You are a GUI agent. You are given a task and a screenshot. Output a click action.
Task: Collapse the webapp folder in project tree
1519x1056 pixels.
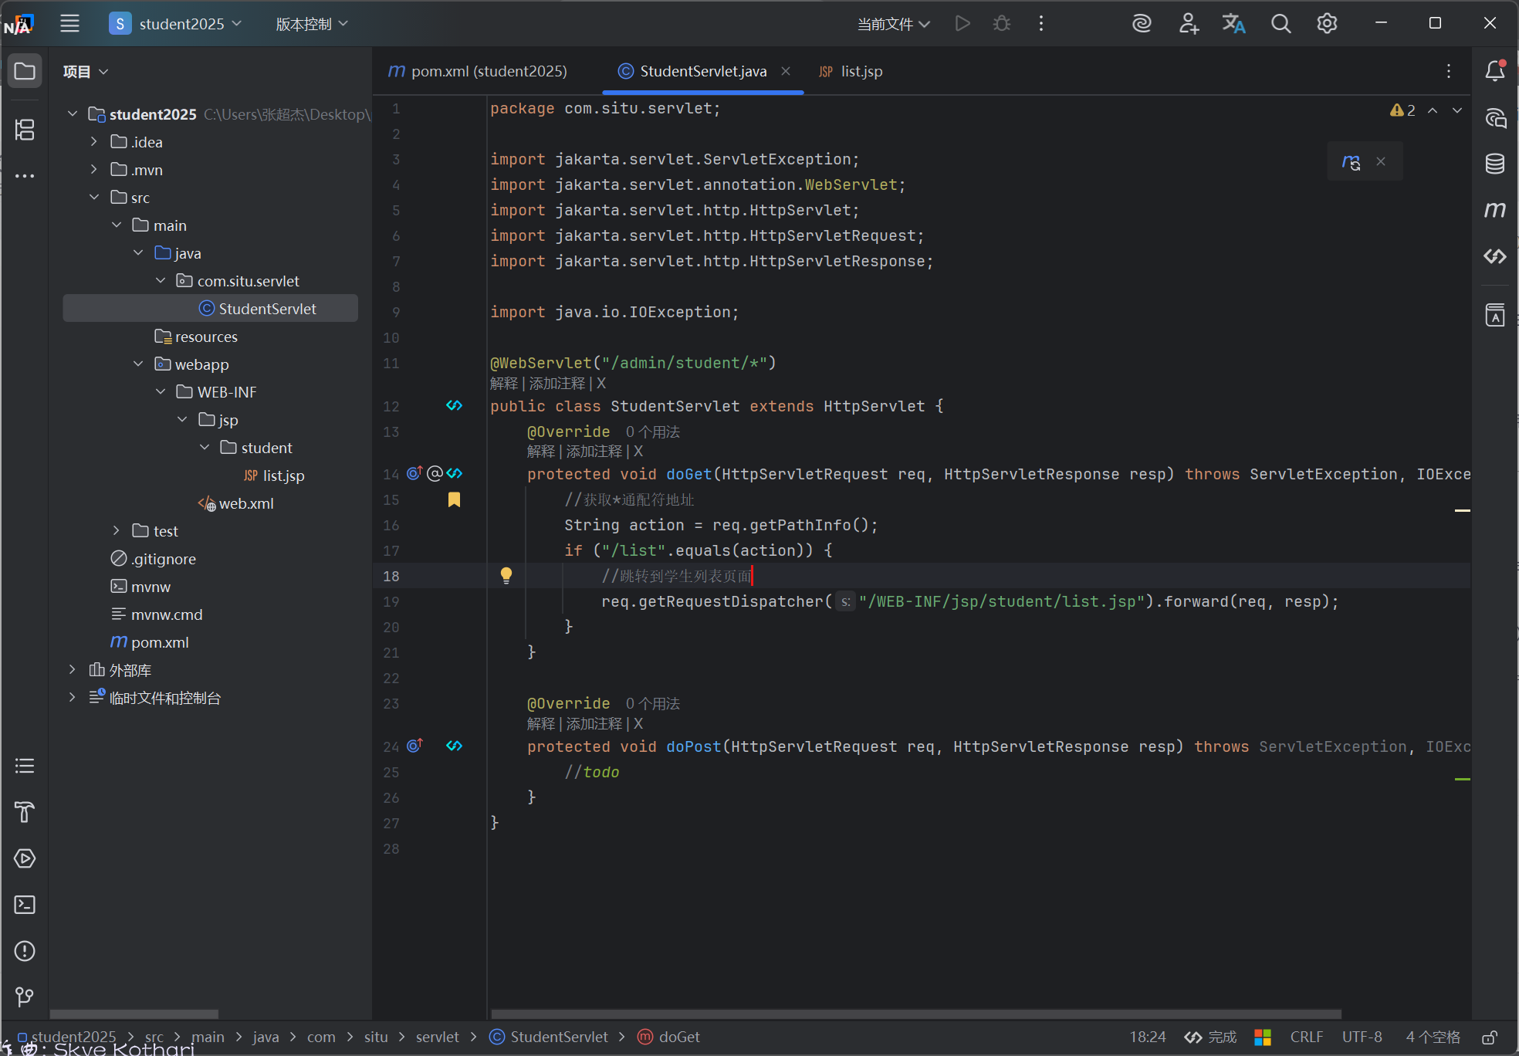coord(138,364)
